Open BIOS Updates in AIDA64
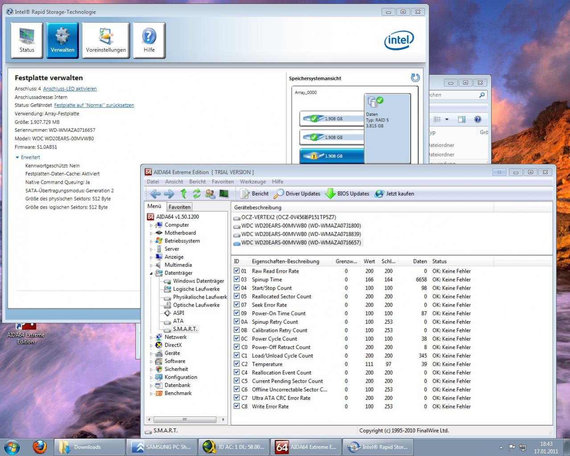This screenshot has height=456, width=570. (x=348, y=193)
